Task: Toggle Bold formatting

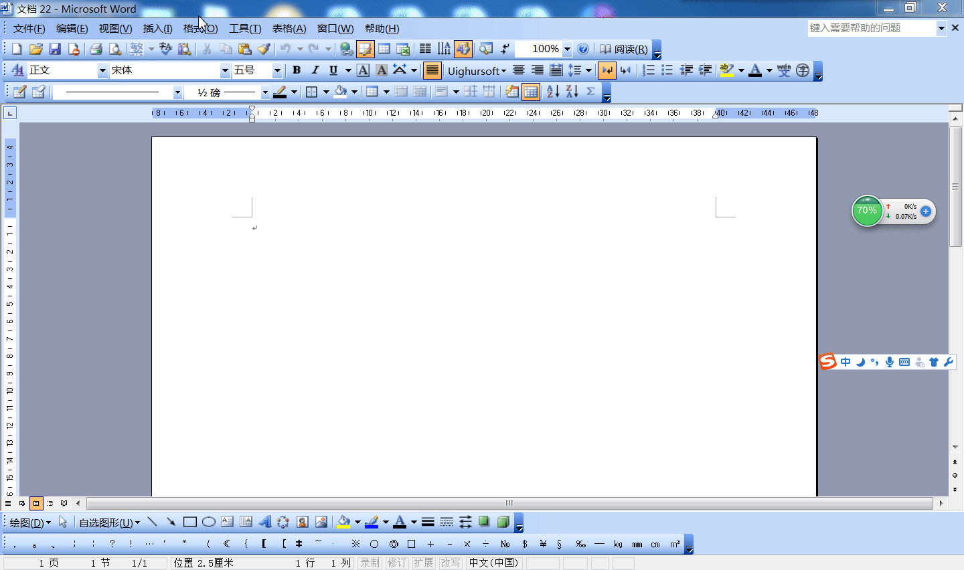Action: click(x=297, y=70)
